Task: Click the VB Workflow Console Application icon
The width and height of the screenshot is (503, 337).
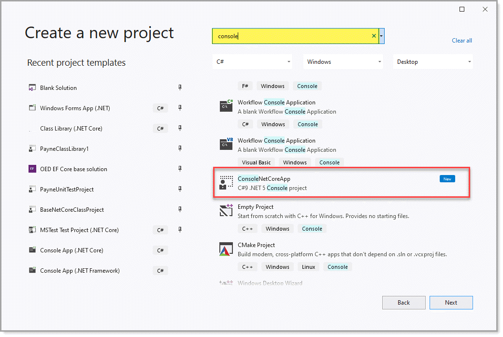Action: pos(226,144)
